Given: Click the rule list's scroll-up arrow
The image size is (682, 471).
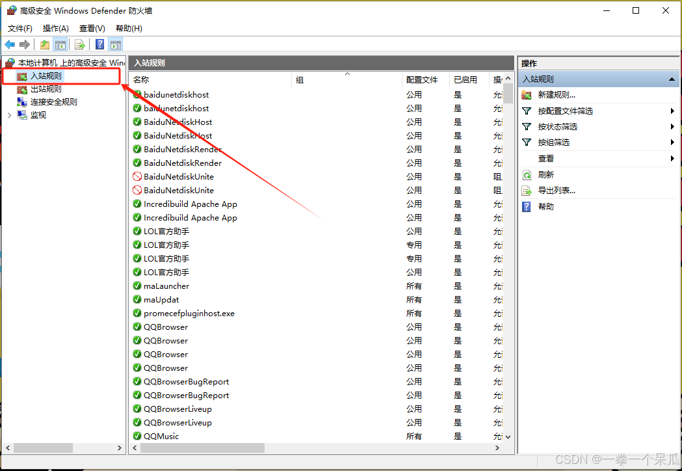Looking at the screenshot, I should pos(508,78).
